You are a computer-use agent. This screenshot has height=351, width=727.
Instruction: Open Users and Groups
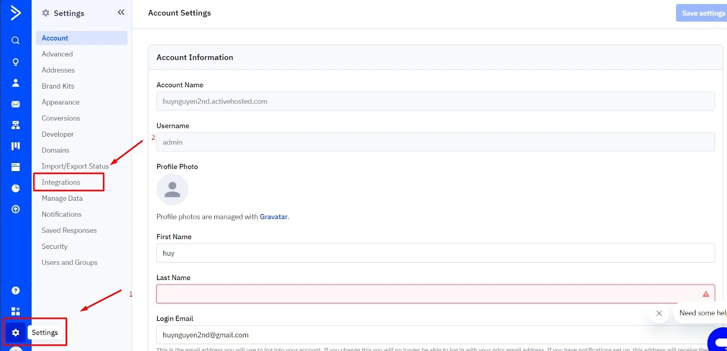(70, 262)
